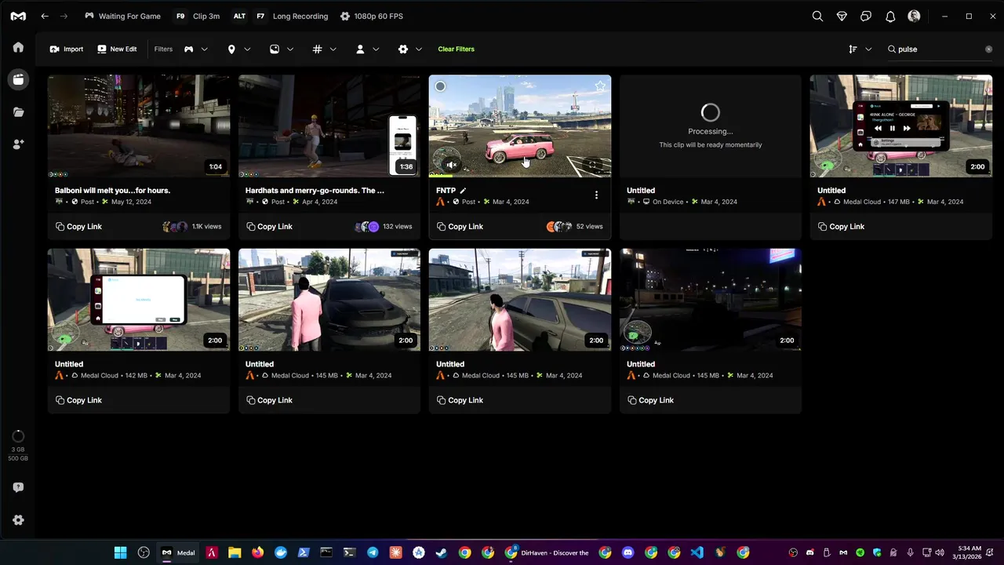This screenshot has height=565, width=1004.
Task: Open Steam from the taskbar
Action: pyautogui.click(x=442, y=552)
